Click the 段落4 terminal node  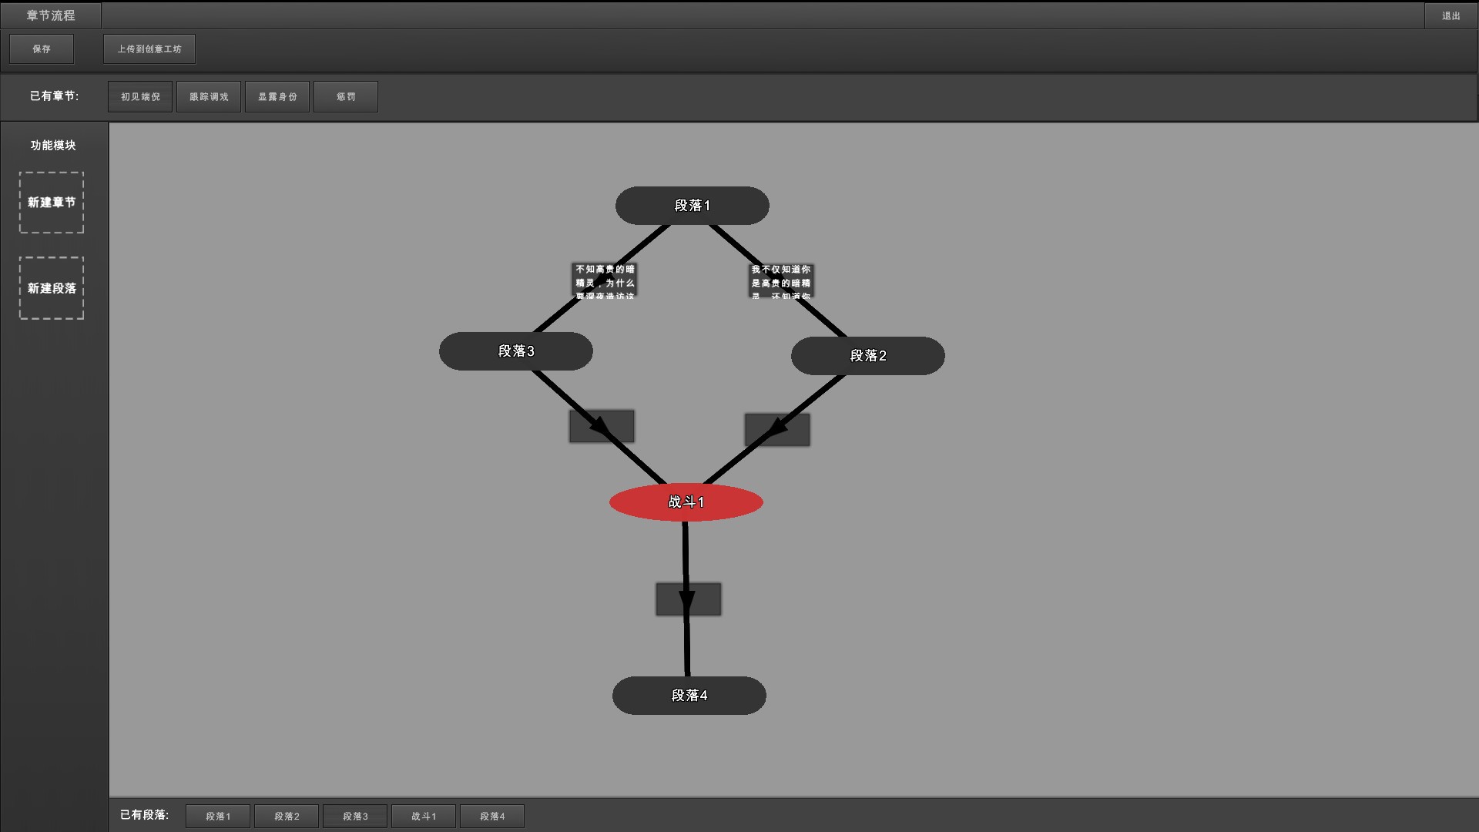(x=689, y=695)
